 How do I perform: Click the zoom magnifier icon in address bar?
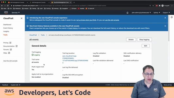150,5
